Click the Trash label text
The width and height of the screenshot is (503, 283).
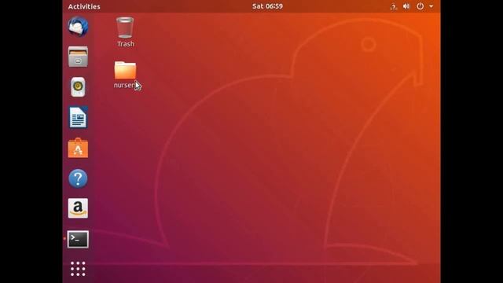pos(126,44)
